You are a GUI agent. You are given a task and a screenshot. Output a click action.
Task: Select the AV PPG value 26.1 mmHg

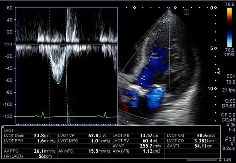[45, 151]
